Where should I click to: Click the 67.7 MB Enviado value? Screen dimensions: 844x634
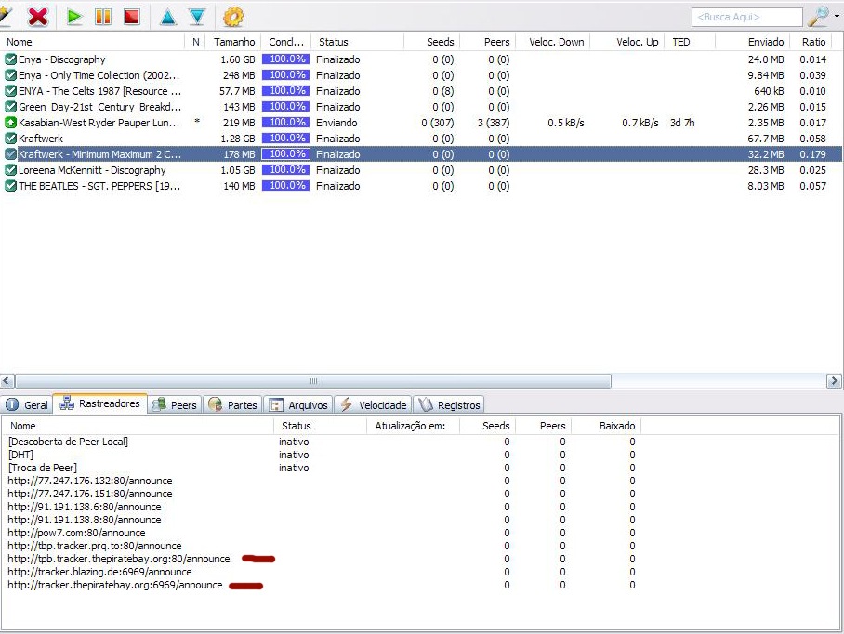click(x=765, y=139)
